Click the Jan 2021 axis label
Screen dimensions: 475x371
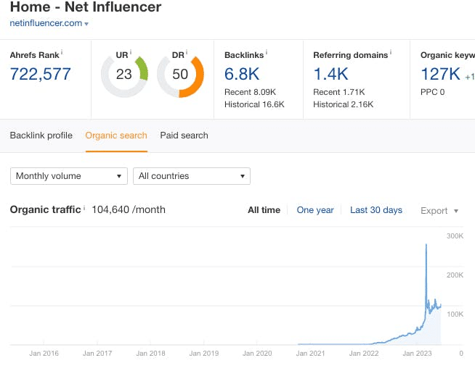(310, 353)
